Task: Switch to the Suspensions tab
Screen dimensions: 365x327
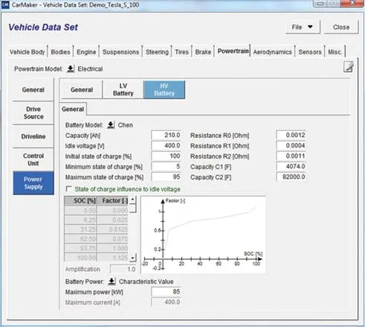Action: [x=120, y=52]
